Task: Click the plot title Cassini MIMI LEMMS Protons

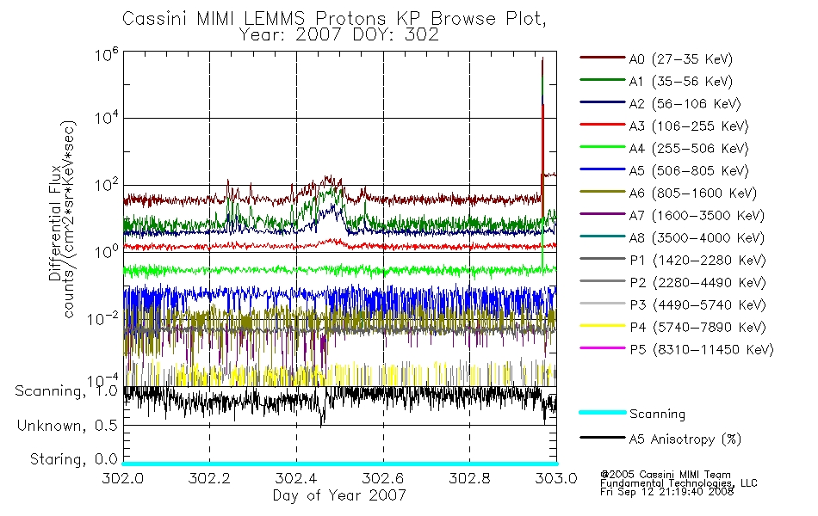Action: pos(334,19)
